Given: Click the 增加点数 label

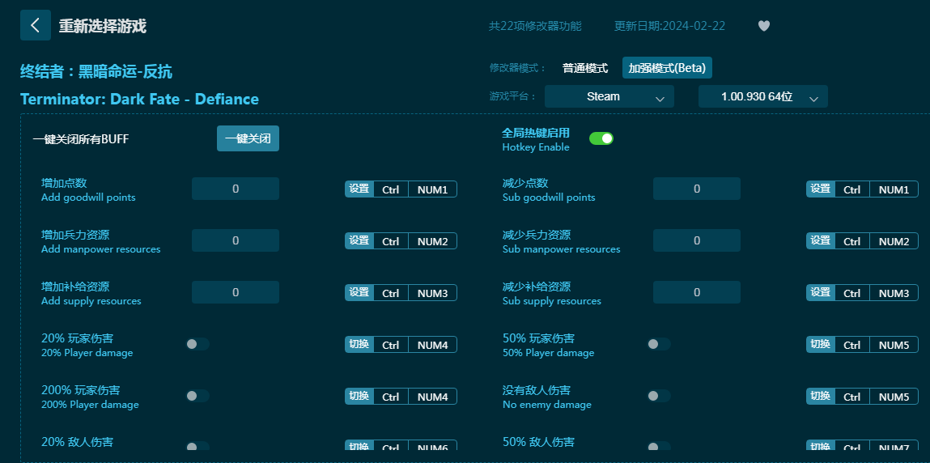Looking at the screenshot, I should (64, 183).
